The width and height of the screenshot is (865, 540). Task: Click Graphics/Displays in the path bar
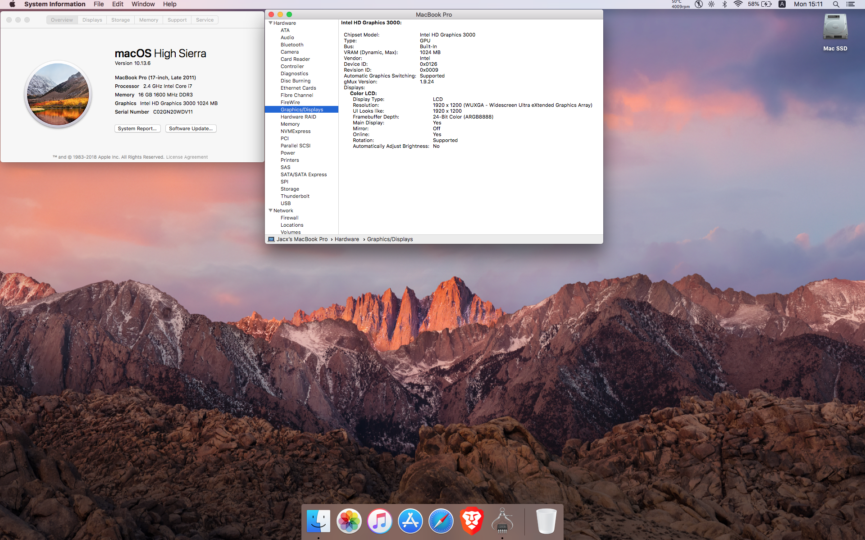(390, 239)
